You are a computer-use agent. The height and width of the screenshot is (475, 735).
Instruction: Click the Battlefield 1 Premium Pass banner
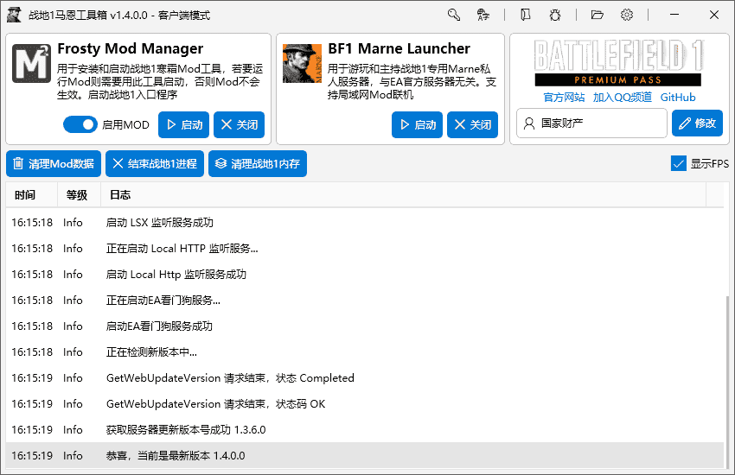(x=617, y=63)
